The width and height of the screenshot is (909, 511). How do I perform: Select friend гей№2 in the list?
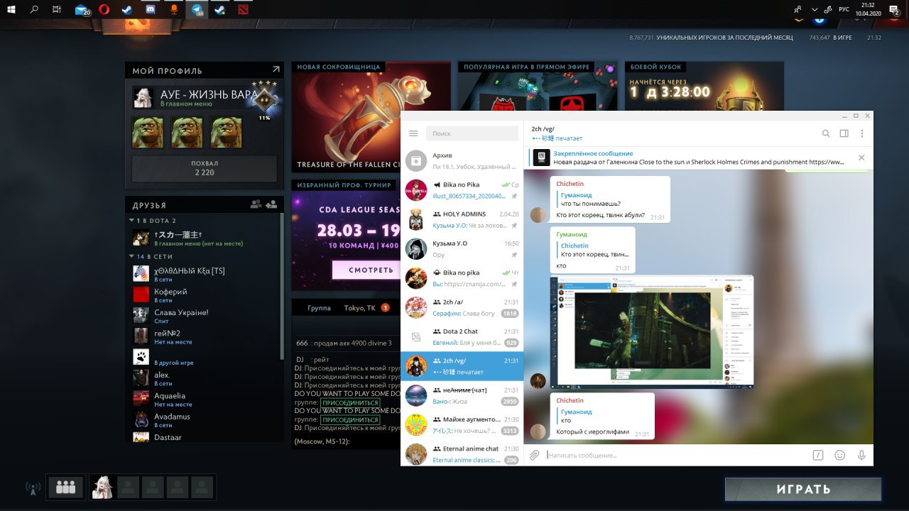tap(205, 336)
